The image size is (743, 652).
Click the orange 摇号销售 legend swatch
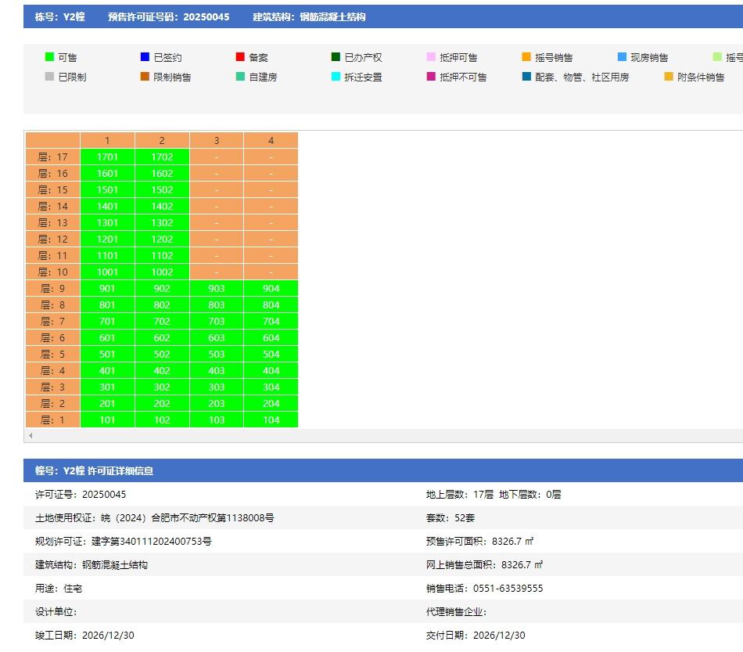coord(526,57)
